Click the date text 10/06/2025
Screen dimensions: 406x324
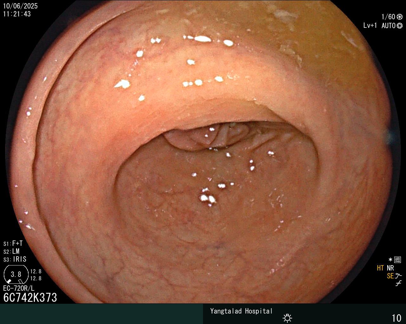coord(20,6)
